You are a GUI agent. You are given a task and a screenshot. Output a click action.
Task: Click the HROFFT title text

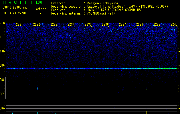(18, 2)
